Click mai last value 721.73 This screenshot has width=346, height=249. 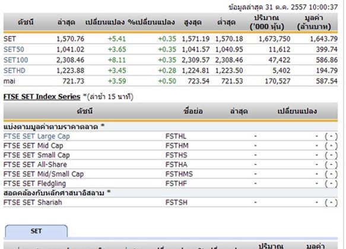74,81
